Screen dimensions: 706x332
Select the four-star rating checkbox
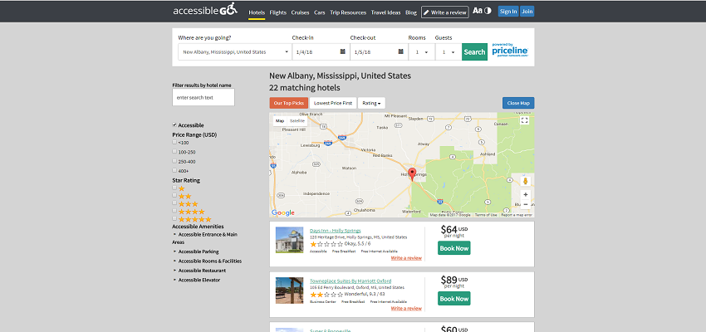tap(174, 211)
